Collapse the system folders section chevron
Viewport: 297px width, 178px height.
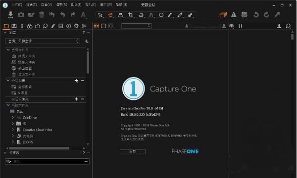pyautogui.click(x=8, y=105)
